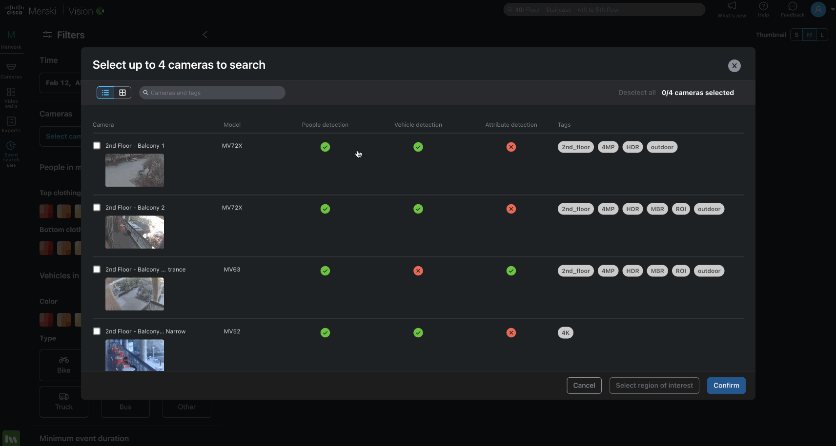Click the Cameras and tags search field
Screen dimensions: 836x446
(212, 92)
